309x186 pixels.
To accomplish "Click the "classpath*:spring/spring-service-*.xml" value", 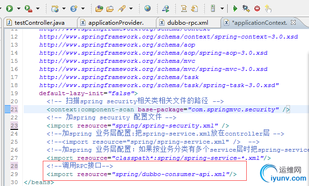I will click(188, 158).
